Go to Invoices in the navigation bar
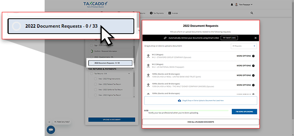Image resolution: width=294 pixels, height=136 pixels. click(173, 13)
